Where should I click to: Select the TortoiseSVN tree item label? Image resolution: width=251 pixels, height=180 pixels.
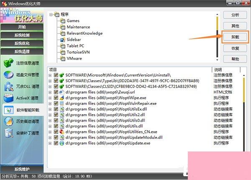(x=78, y=52)
